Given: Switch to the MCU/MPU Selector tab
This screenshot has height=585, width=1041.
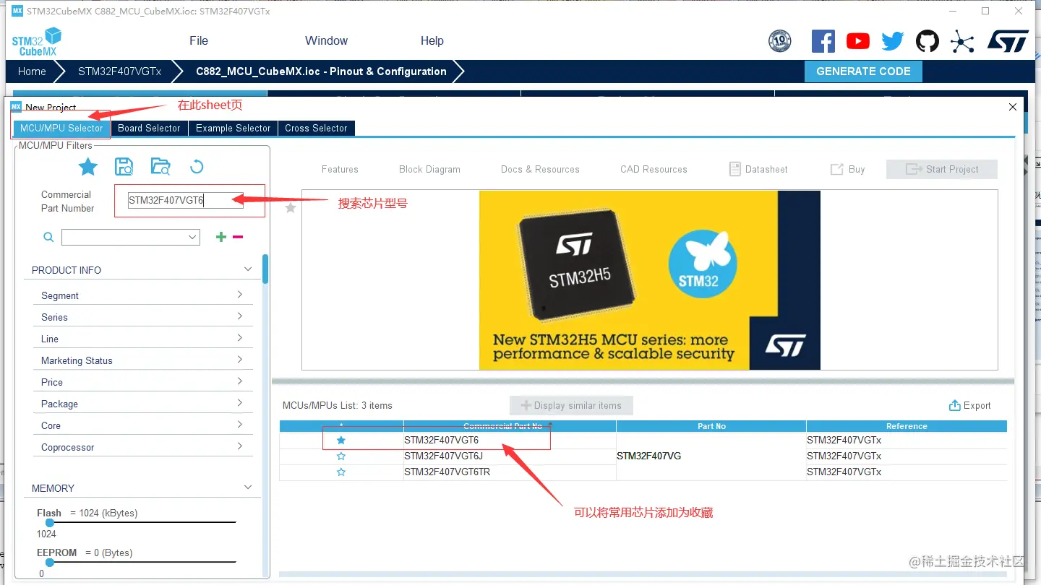Looking at the screenshot, I should coord(61,128).
